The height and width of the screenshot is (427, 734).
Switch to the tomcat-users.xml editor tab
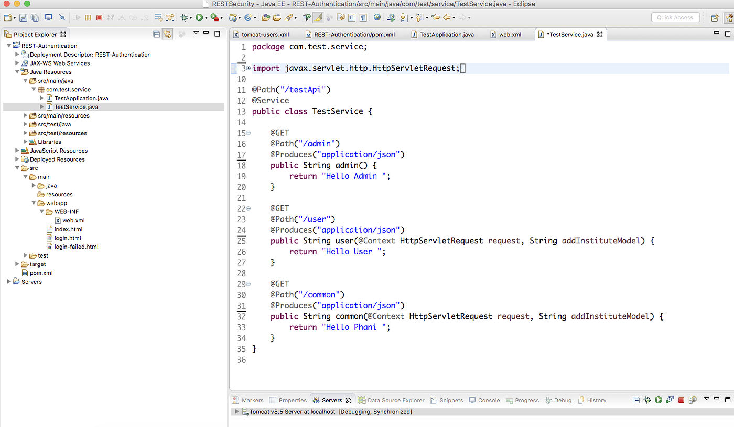261,35
